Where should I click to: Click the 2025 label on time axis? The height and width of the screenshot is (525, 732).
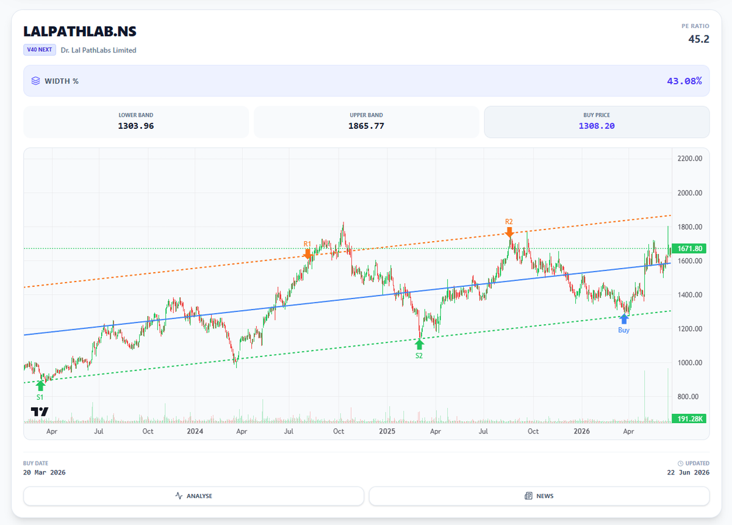coord(387,431)
